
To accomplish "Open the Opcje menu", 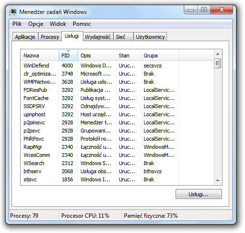I will click(x=36, y=24).
